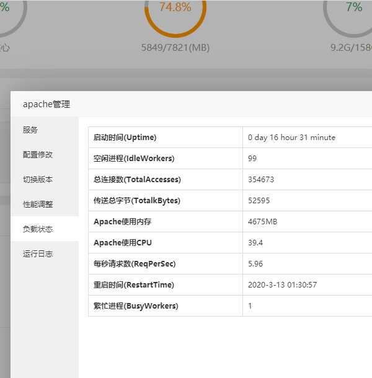Click the 每秒请求数(ReqPerSec) label
The image size is (372, 378).
click(135, 264)
